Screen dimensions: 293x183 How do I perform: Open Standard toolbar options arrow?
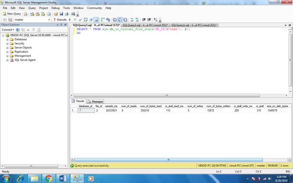tap(78, 14)
